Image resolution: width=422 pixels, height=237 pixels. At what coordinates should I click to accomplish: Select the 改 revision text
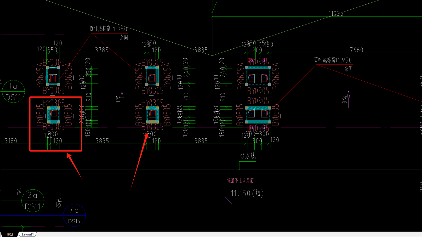[x=59, y=203]
